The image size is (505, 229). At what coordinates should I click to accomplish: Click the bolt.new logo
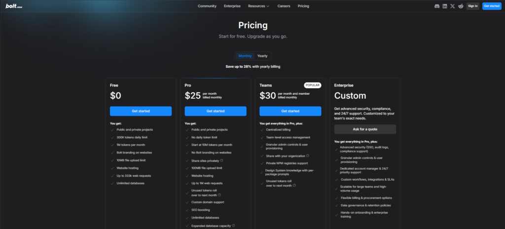[14, 6]
